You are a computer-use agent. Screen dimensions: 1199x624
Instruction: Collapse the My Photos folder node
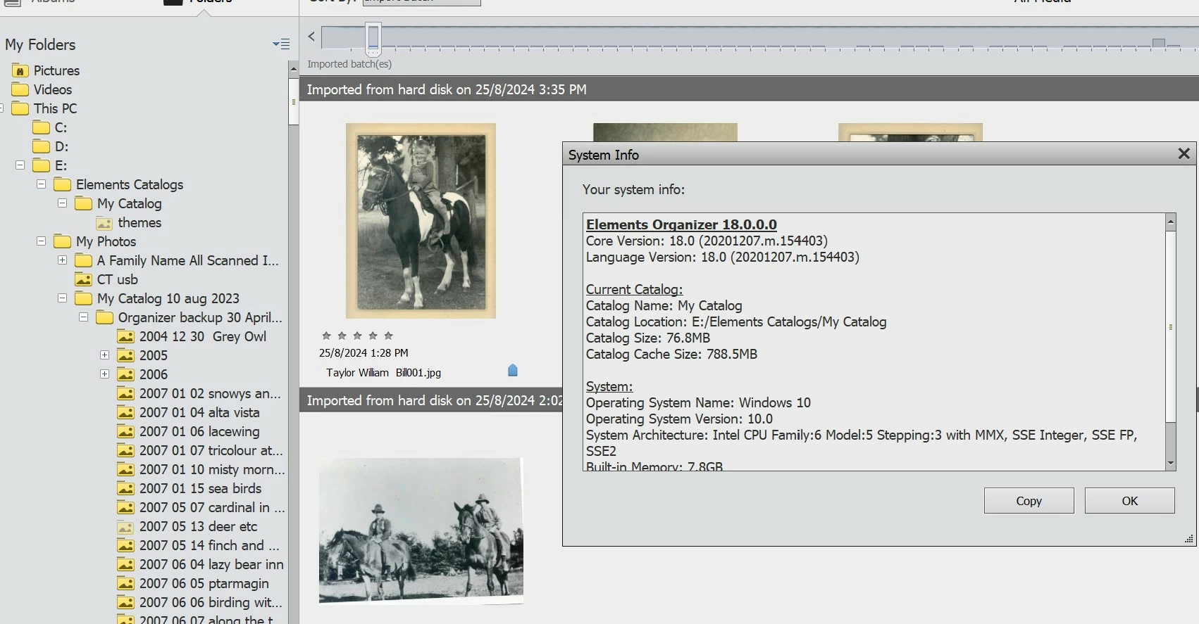[x=41, y=241]
